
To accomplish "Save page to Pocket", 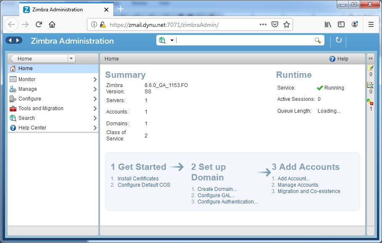I will (275, 24).
